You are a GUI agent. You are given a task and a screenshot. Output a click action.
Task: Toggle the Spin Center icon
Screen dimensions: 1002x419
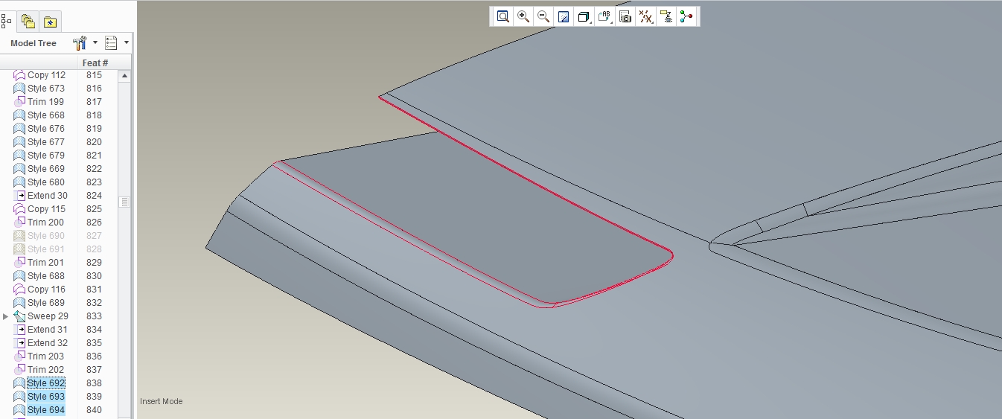tap(686, 16)
